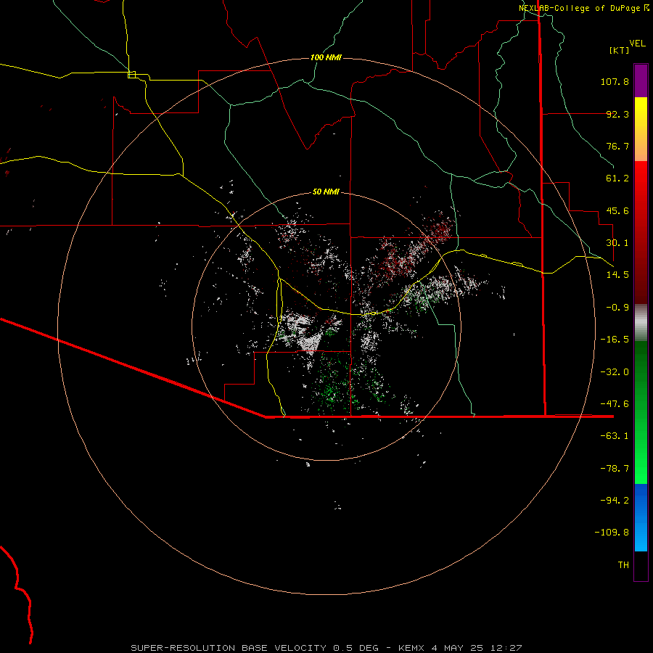Image resolution: width=653 pixels, height=653 pixels.
Task: Click the KEMX station identifier in the caption
Action: coord(411,648)
